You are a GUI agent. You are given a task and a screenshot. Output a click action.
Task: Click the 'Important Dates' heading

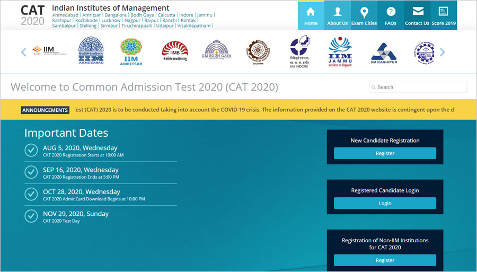point(66,133)
